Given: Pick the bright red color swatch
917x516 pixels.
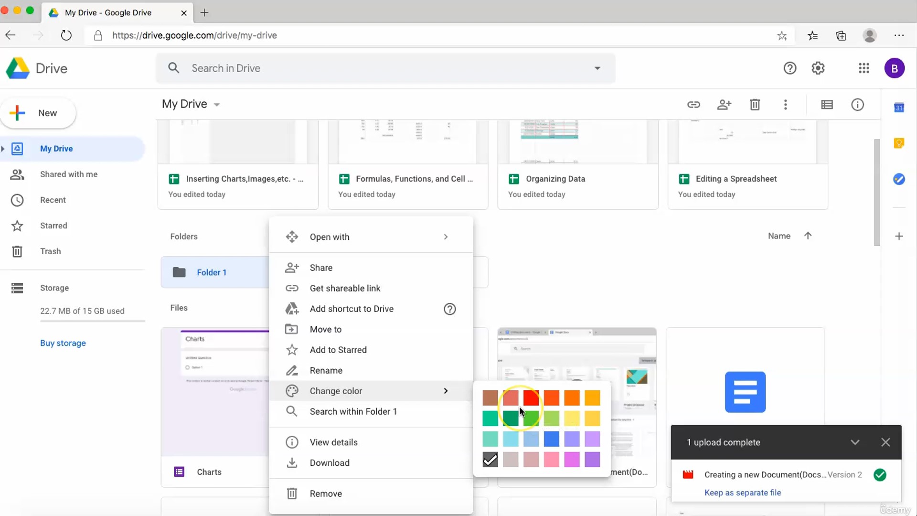Looking at the screenshot, I should tap(531, 398).
